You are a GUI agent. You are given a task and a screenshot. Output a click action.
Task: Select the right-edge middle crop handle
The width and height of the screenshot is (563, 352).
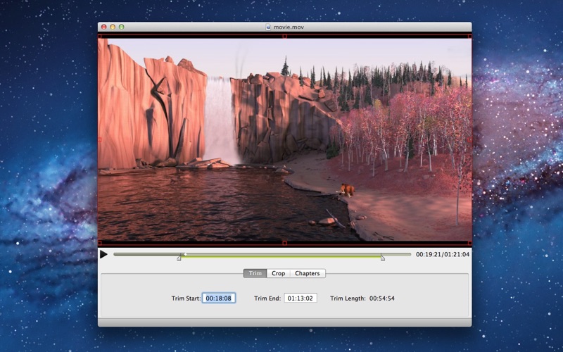click(469, 139)
